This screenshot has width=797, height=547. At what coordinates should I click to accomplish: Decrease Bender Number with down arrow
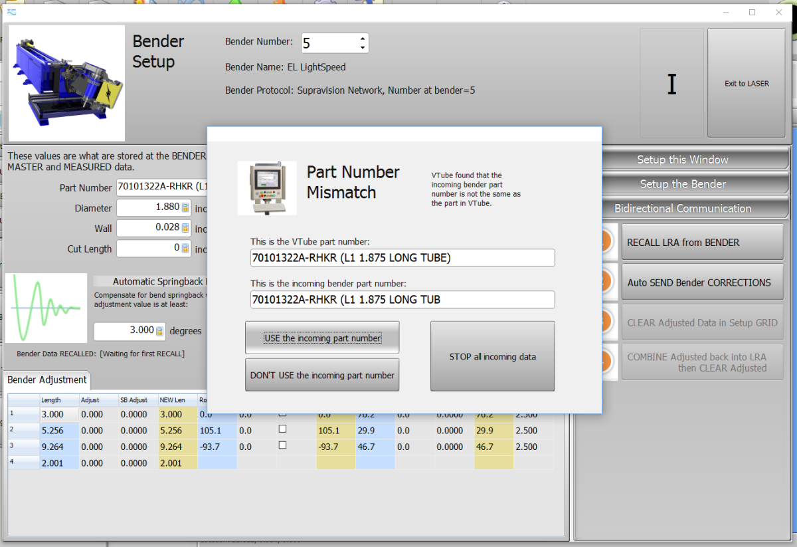point(363,48)
